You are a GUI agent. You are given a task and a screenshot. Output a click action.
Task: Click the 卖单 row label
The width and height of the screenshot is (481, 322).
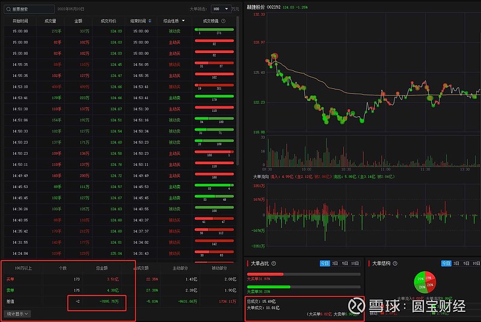10,290
